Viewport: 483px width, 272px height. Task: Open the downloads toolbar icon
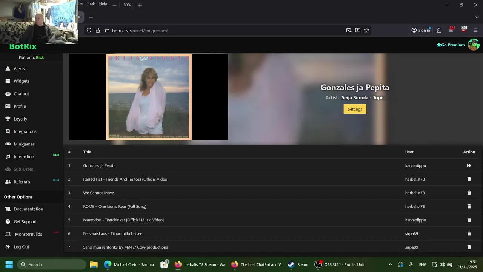[x=358, y=30]
